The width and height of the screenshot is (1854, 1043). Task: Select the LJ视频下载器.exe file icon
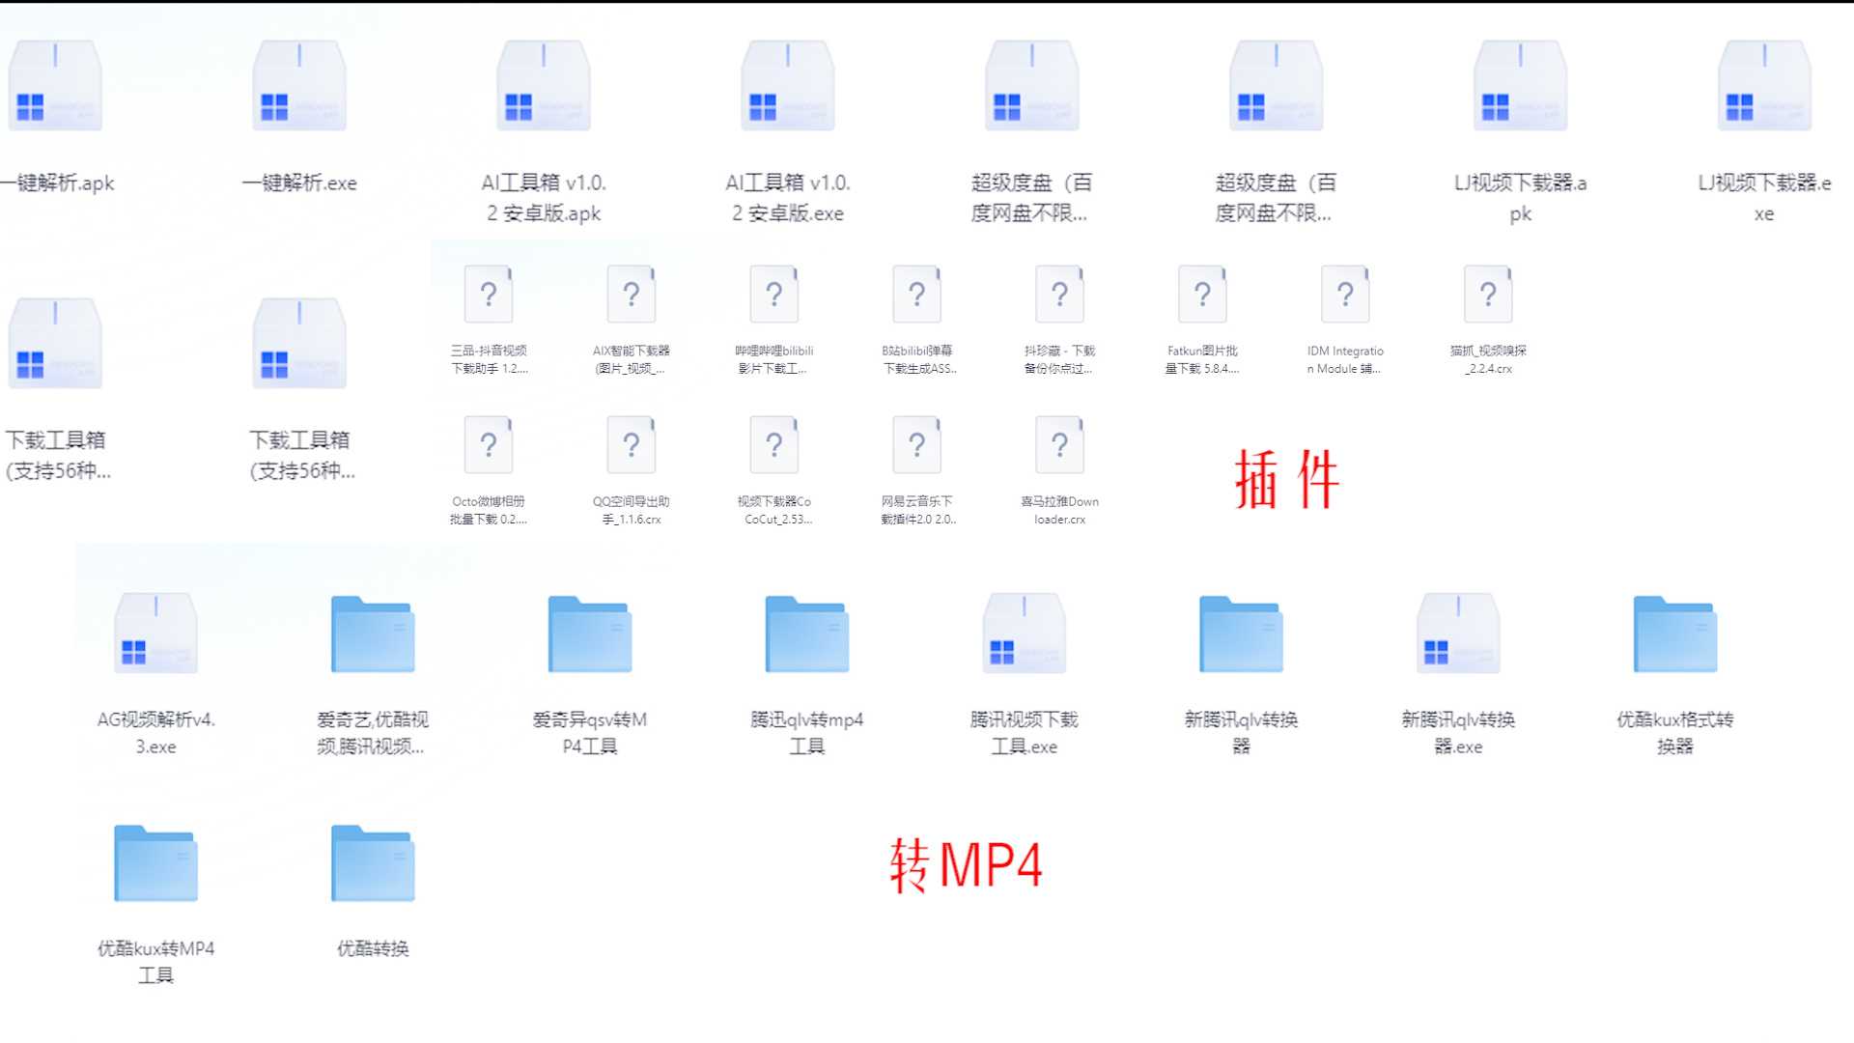click(1765, 86)
